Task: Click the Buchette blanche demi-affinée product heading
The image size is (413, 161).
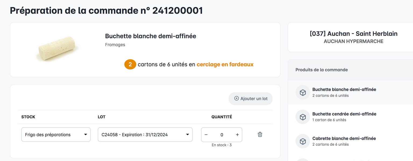Action: tap(151, 36)
